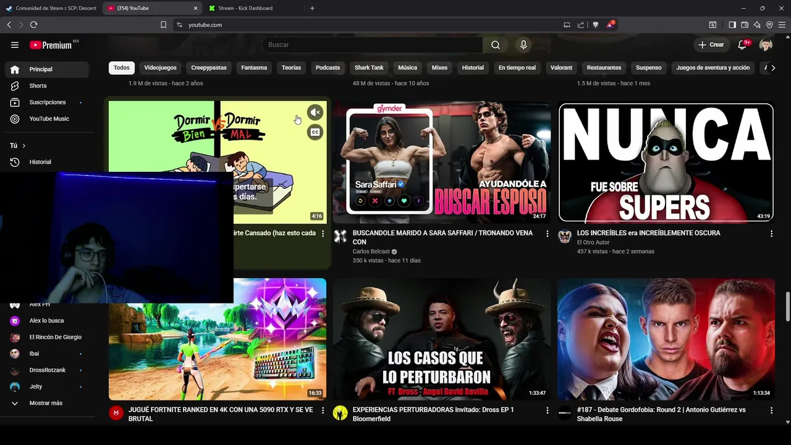The height and width of the screenshot is (445, 791).
Task: Open DrossRotzank channel subscription
Action: click(47, 370)
